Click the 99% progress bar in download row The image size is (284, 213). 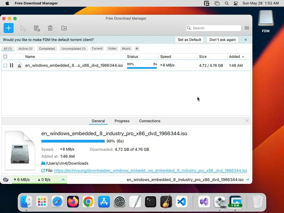(x=142, y=68)
